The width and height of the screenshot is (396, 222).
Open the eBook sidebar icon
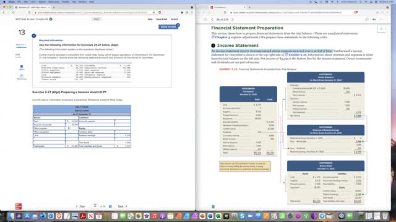click(22, 67)
